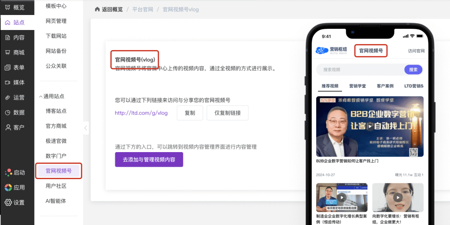Click the 运营 paperclip icon
The height and width of the screenshot is (225, 450).
point(8,97)
